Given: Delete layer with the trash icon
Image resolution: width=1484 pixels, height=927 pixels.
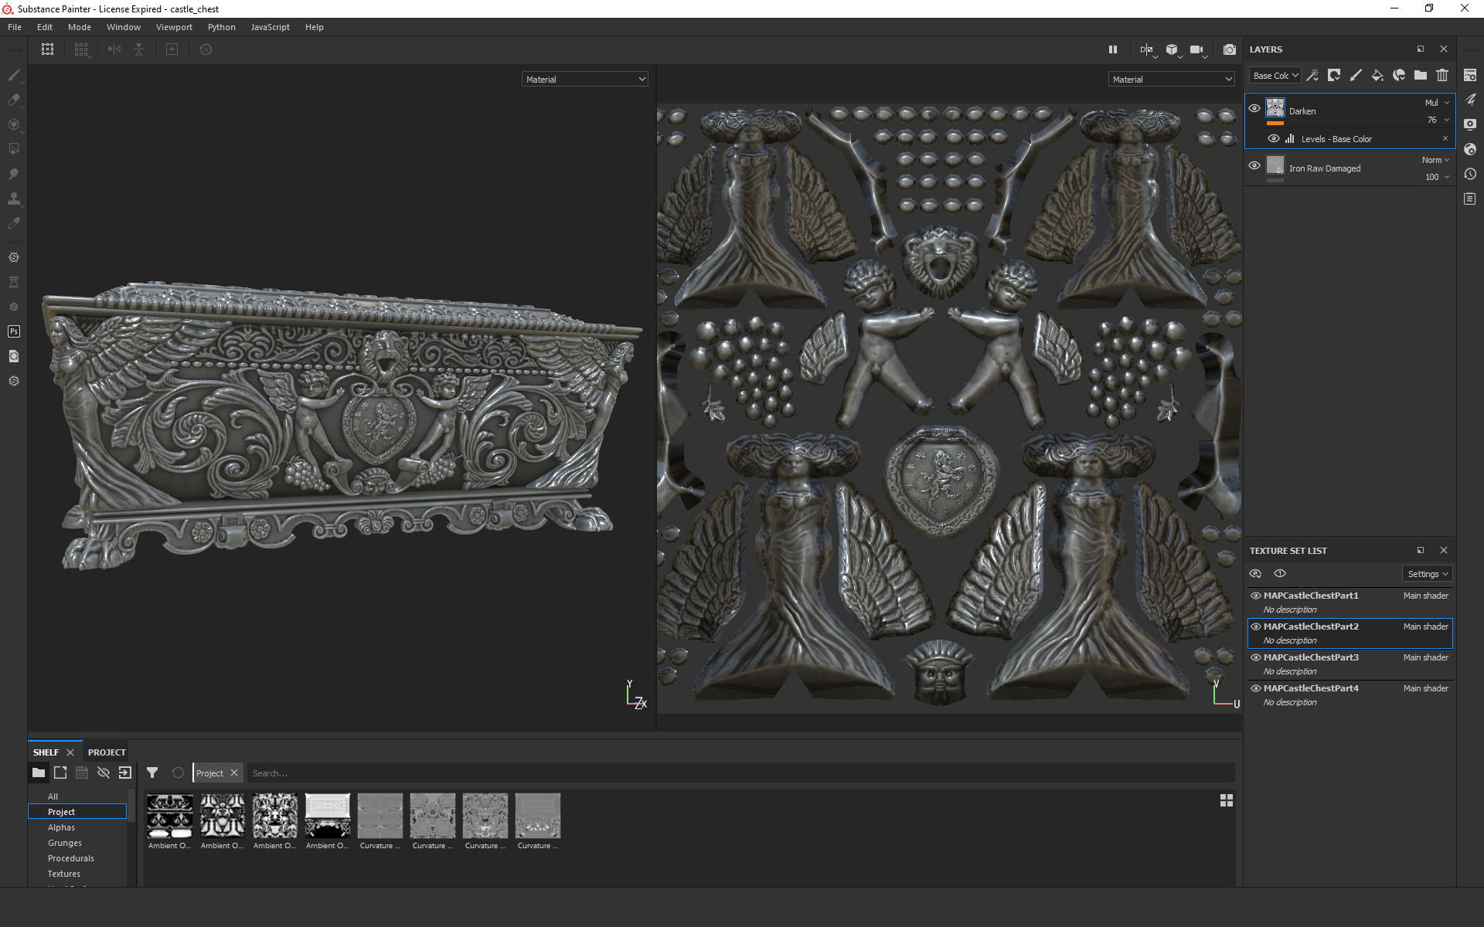Looking at the screenshot, I should coord(1442,75).
